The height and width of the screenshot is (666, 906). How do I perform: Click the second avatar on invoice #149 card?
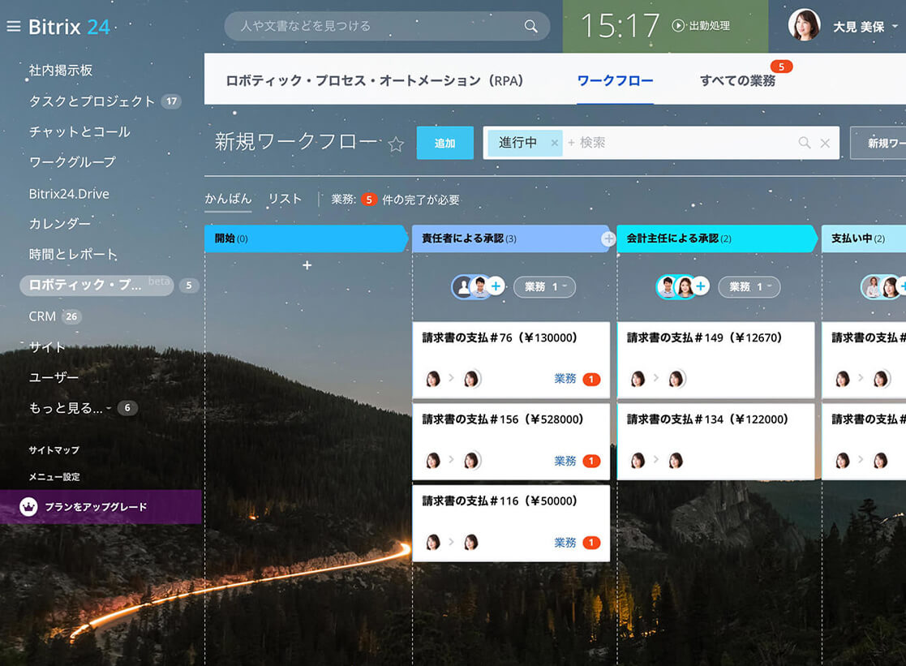[x=676, y=379]
